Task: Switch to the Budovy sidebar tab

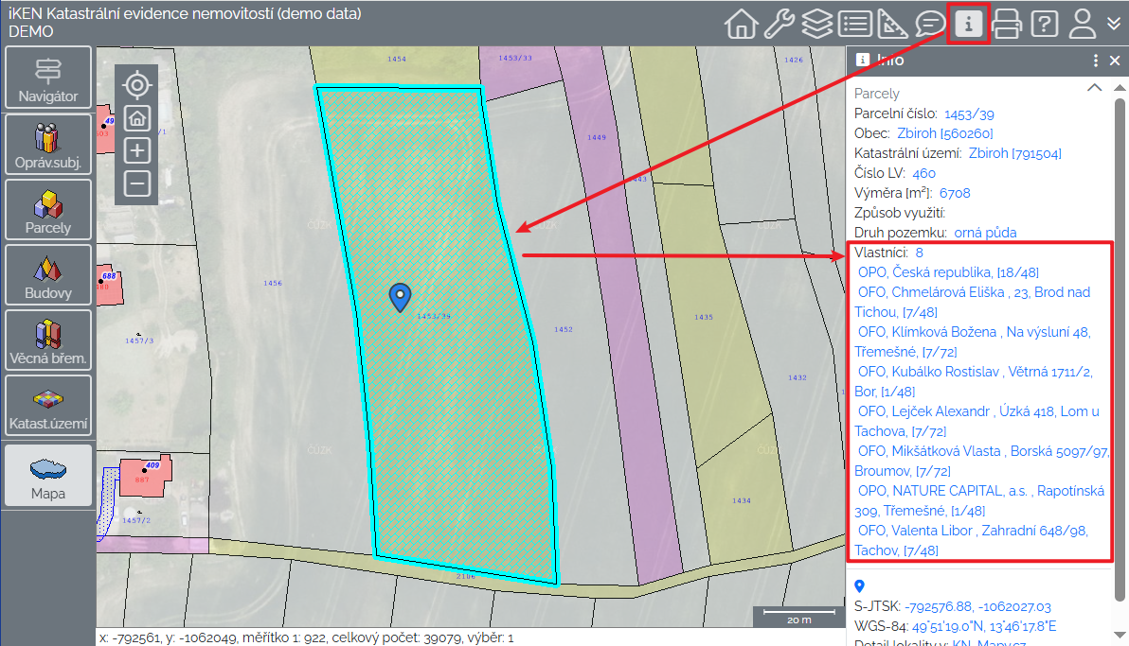Action: tap(48, 275)
